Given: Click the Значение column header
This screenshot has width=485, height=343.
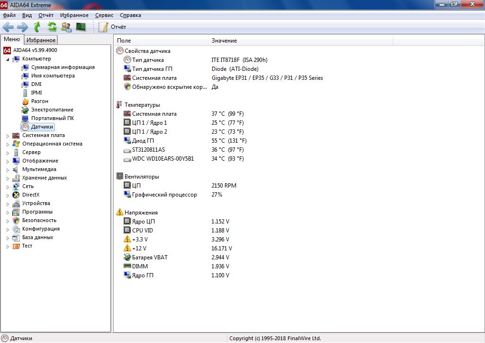Looking at the screenshot, I should 224,41.
